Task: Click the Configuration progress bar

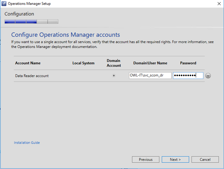Action: (x=31, y=22)
